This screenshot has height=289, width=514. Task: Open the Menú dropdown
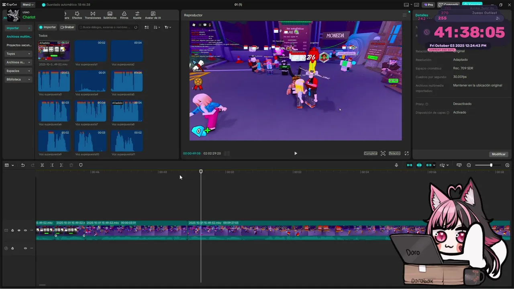(28, 5)
